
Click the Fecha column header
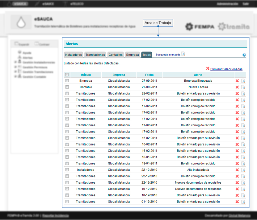click(x=149, y=75)
